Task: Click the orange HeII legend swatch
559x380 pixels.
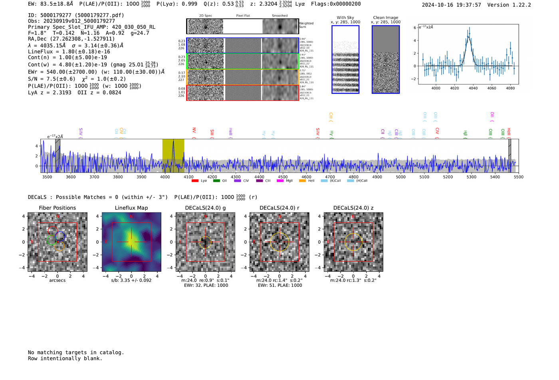Action: coord(302,181)
